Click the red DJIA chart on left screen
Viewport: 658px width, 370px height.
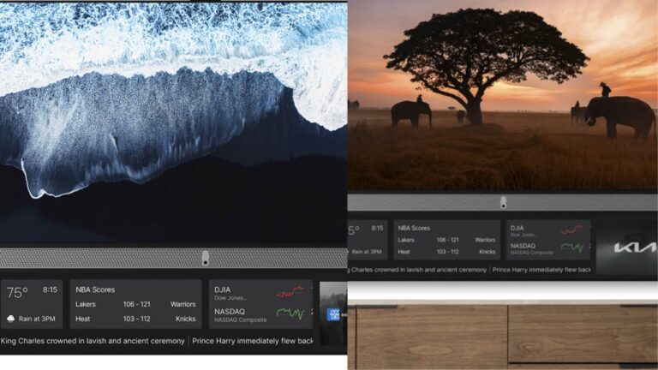pyautogui.click(x=290, y=292)
